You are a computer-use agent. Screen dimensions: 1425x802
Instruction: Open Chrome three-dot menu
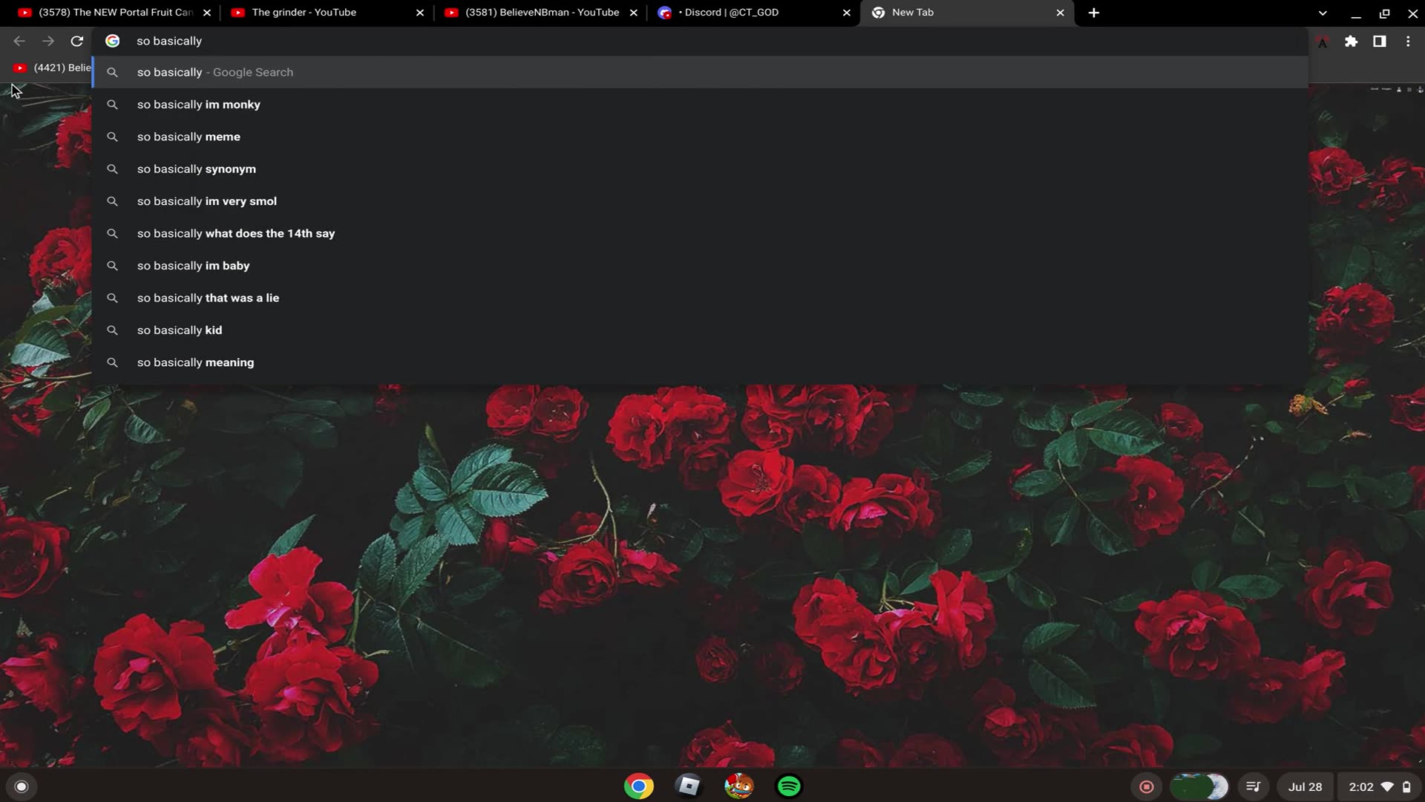tap(1408, 42)
